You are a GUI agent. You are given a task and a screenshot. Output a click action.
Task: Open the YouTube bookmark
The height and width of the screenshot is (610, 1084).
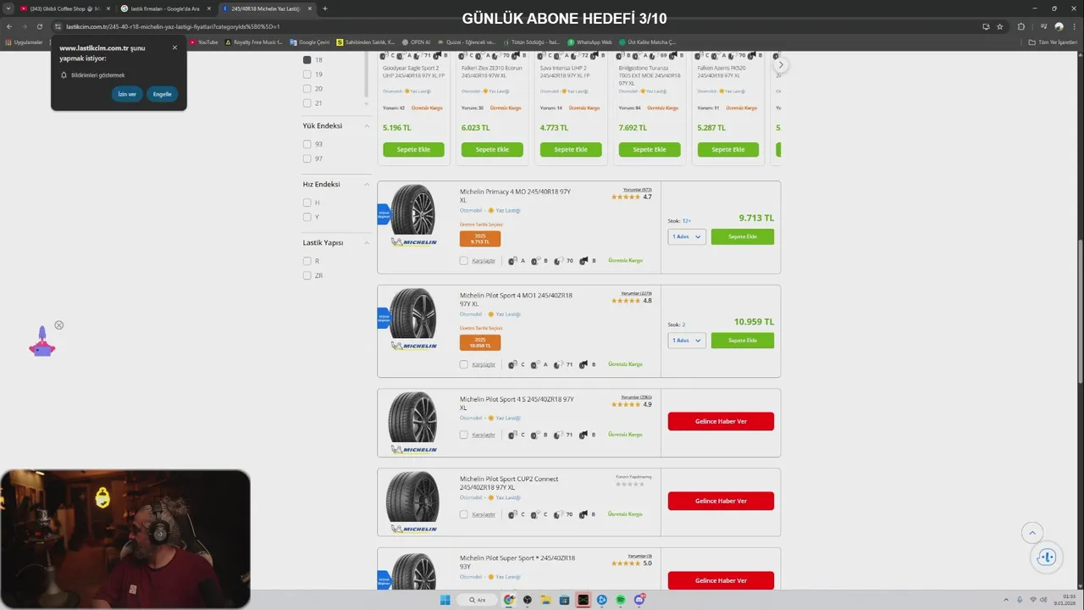pos(204,42)
